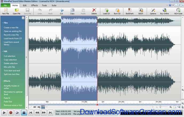Click 'Fade Out' sidebar link

tap(8, 102)
